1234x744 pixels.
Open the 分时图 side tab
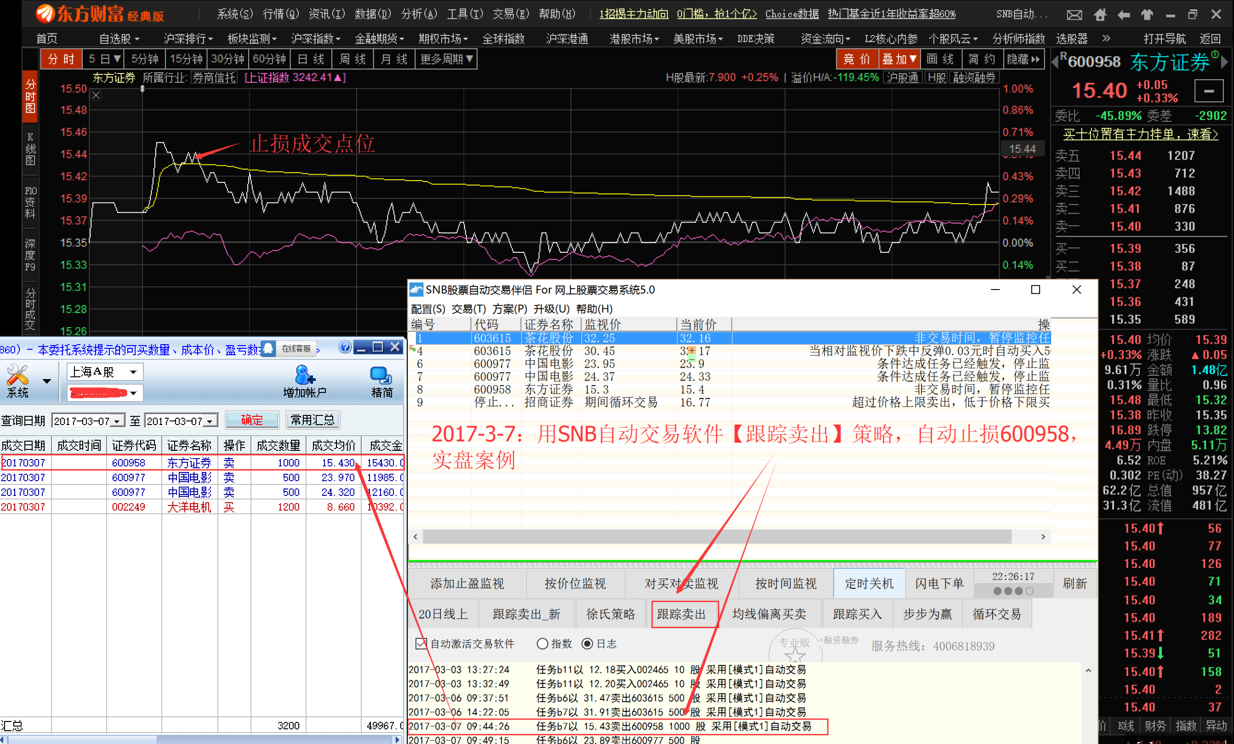point(30,96)
